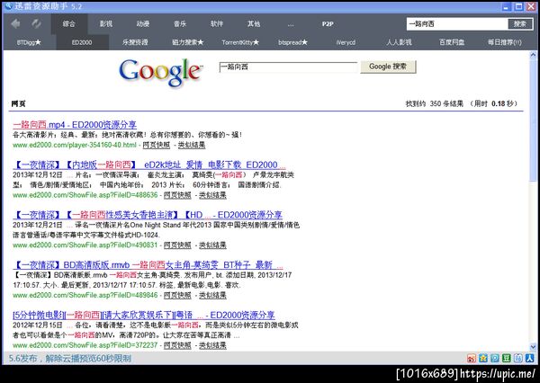
Task: Choose the 磁力搜索★ source
Action: [x=188, y=42]
